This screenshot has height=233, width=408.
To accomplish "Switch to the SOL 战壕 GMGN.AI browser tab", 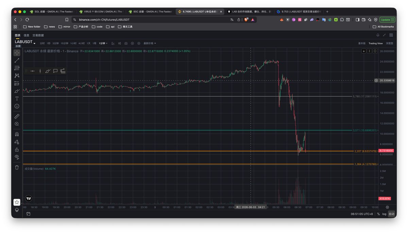I will 51,12.
